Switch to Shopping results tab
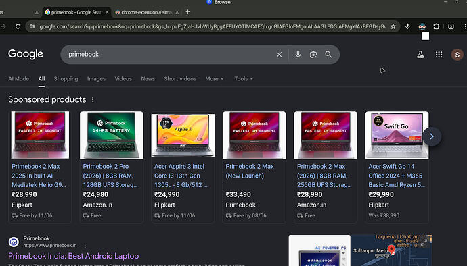 tap(66, 79)
